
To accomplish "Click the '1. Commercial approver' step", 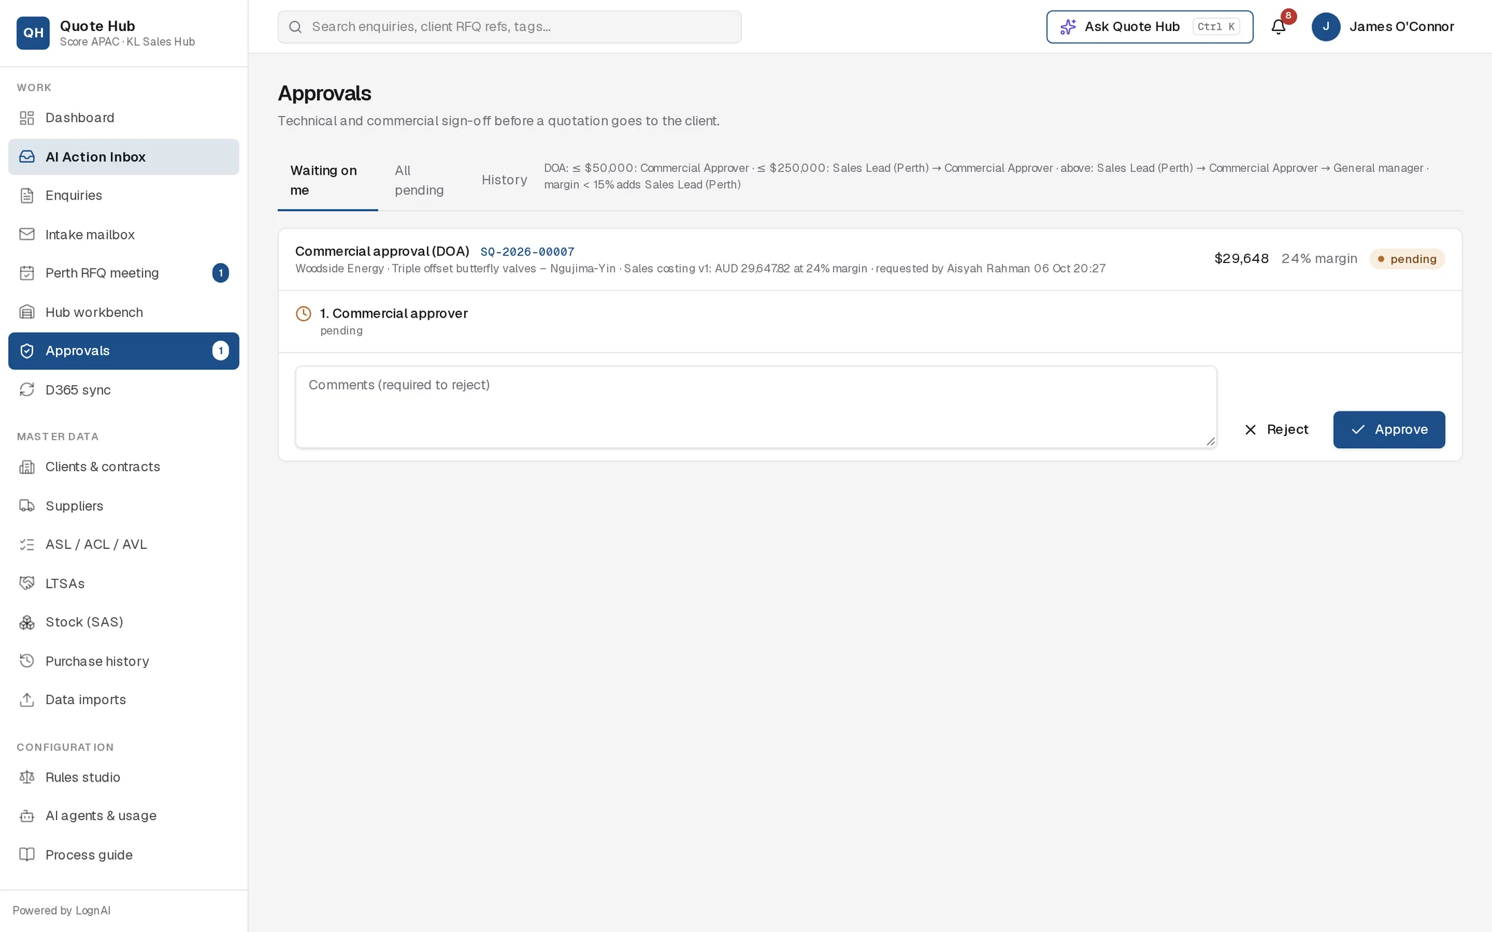I will tap(394, 313).
